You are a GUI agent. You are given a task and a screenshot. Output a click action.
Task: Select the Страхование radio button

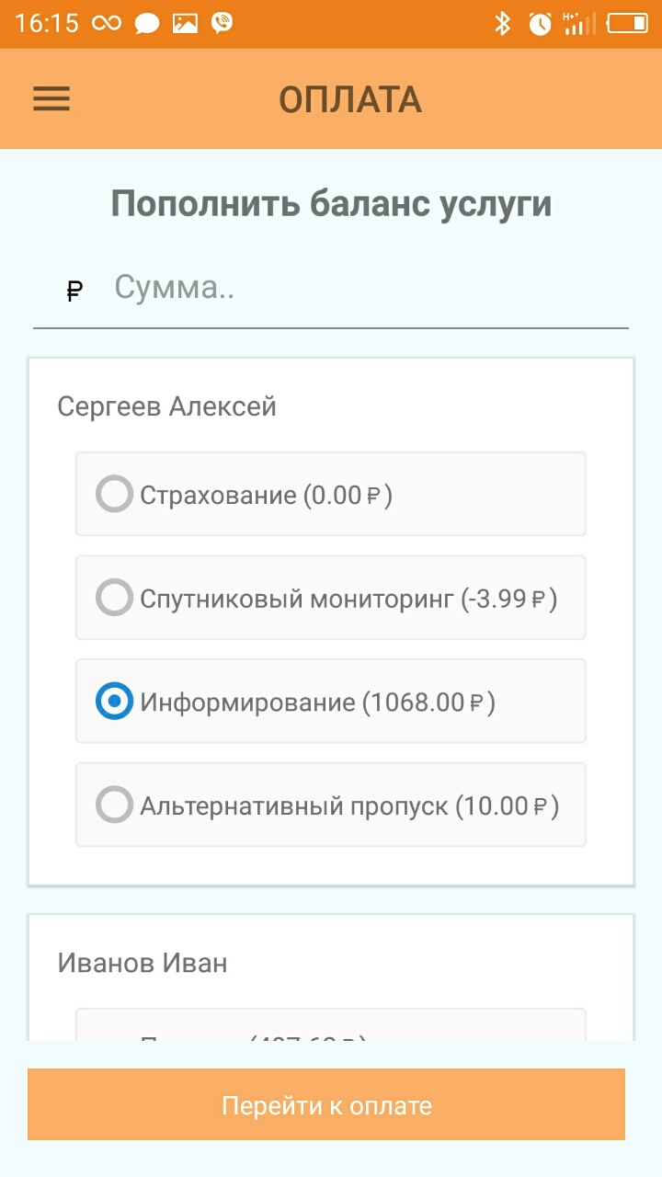point(114,494)
